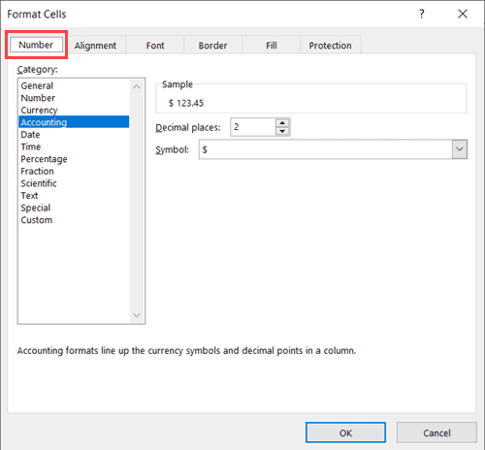This screenshot has width=485, height=450.
Task: Click the Help question mark icon
Action: pyautogui.click(x=421, y=14)
